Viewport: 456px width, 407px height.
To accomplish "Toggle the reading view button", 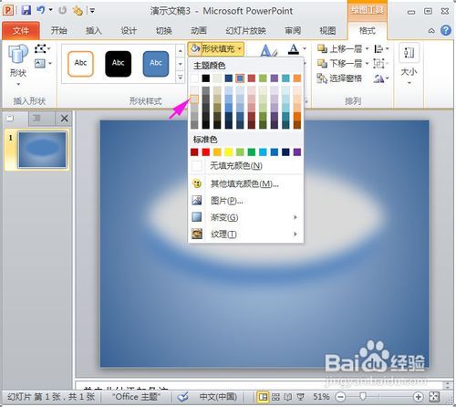I will (x=287, y=397).
